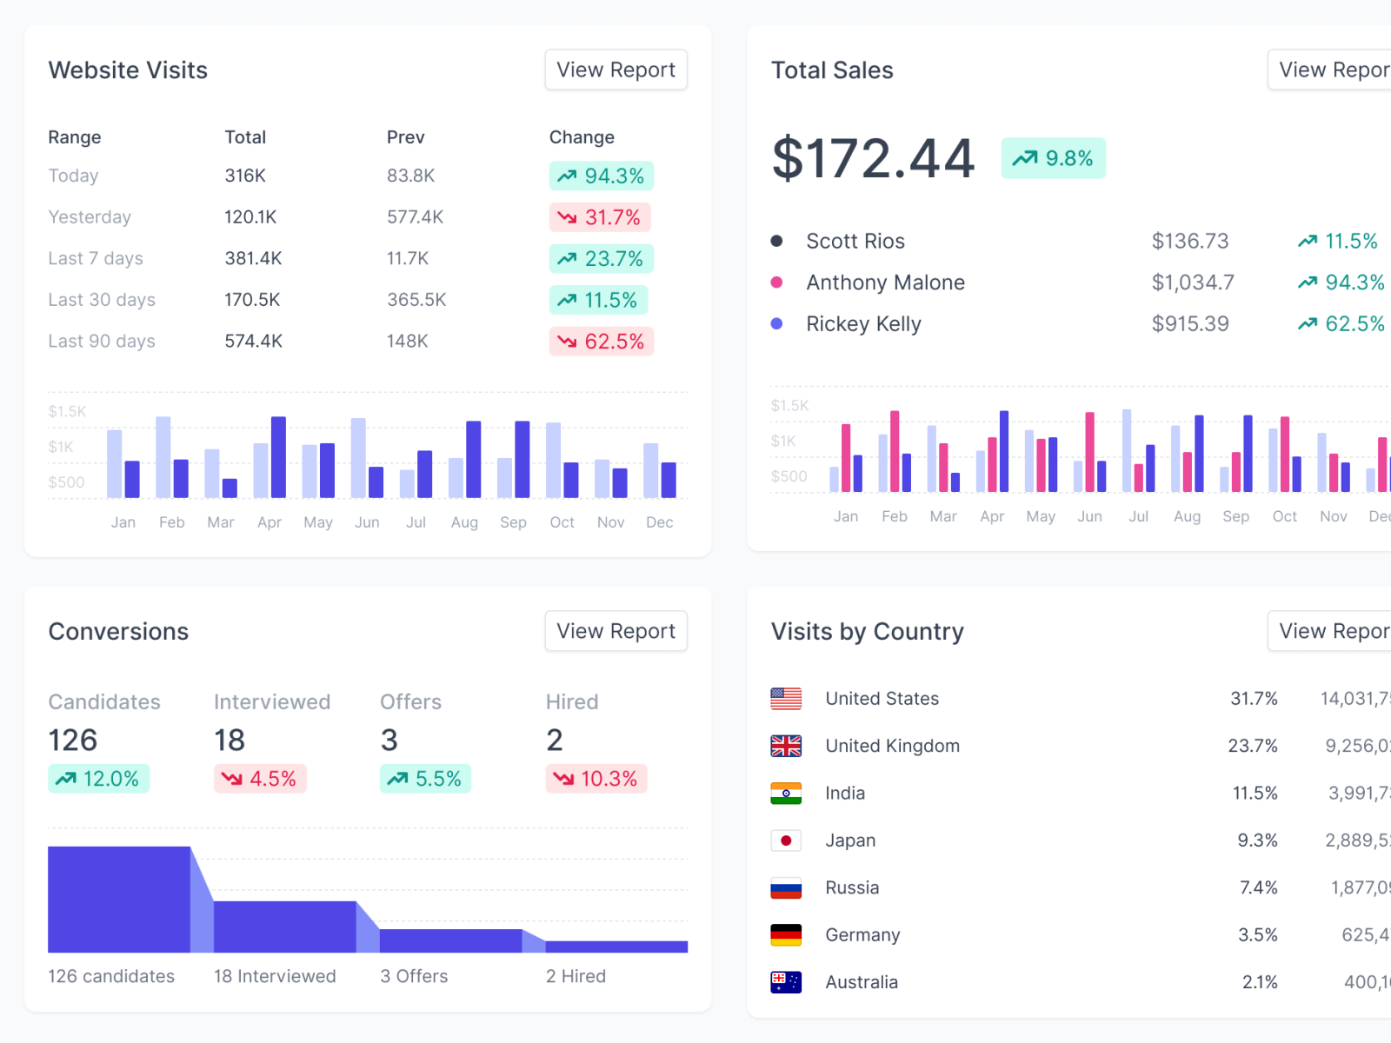Click the downward arrow on Hired 10.3% badge
This screenshot has height=1043, width=1391.
tap(563, 779)
